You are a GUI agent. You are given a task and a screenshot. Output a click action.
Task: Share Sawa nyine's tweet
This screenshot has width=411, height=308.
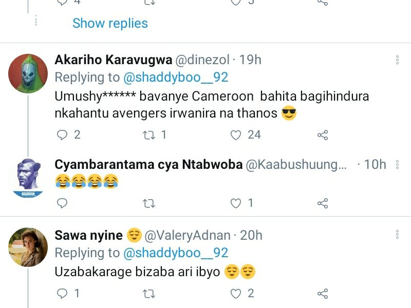tap(323, 294)
